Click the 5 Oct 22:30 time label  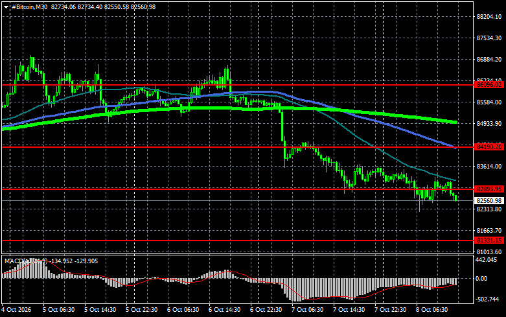coord(142,310)
